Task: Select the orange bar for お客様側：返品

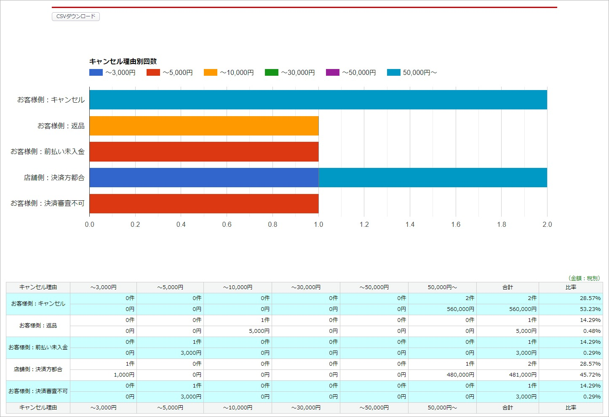Action: tap(204, 126)
